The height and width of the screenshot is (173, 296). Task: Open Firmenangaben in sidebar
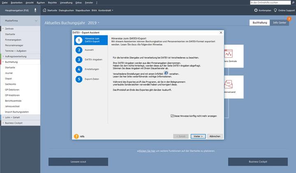coord(13,40)
